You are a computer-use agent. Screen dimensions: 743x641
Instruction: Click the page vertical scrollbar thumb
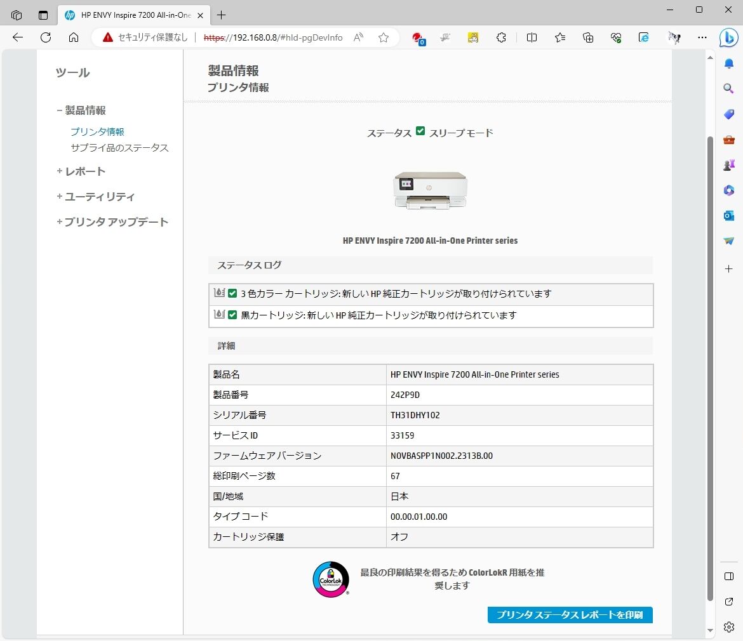click(x=710, y=368)
